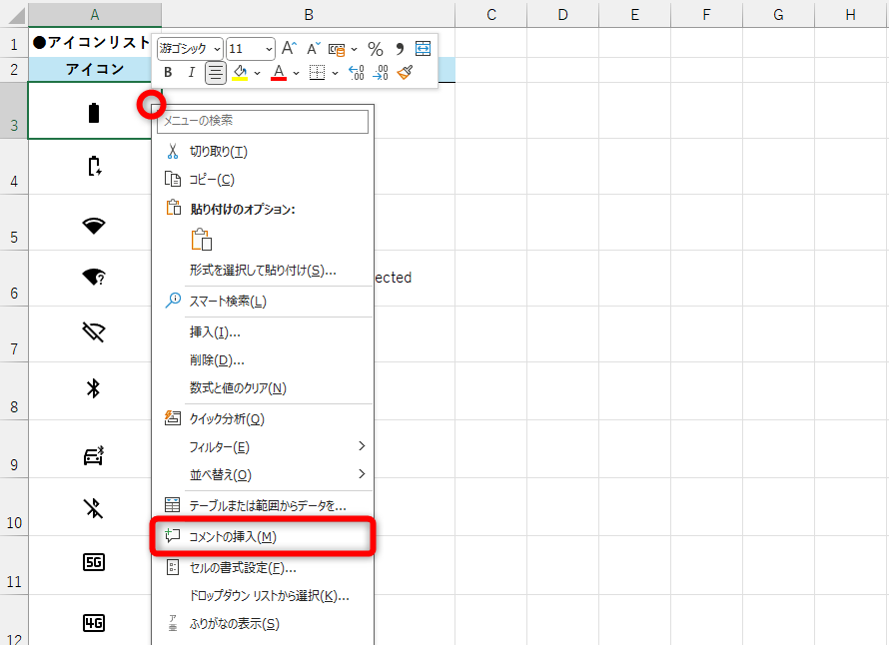Apply comma style from mini toolbar
The image size is (889, 645).
[x=400, y=49]
